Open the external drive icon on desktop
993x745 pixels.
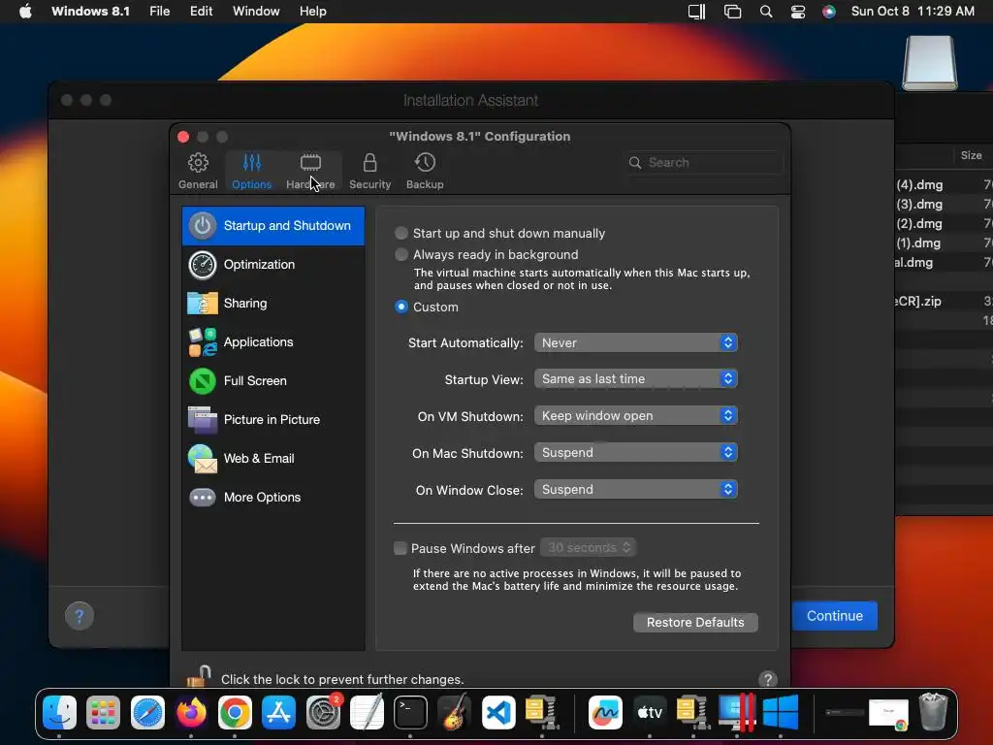point(930,63)
